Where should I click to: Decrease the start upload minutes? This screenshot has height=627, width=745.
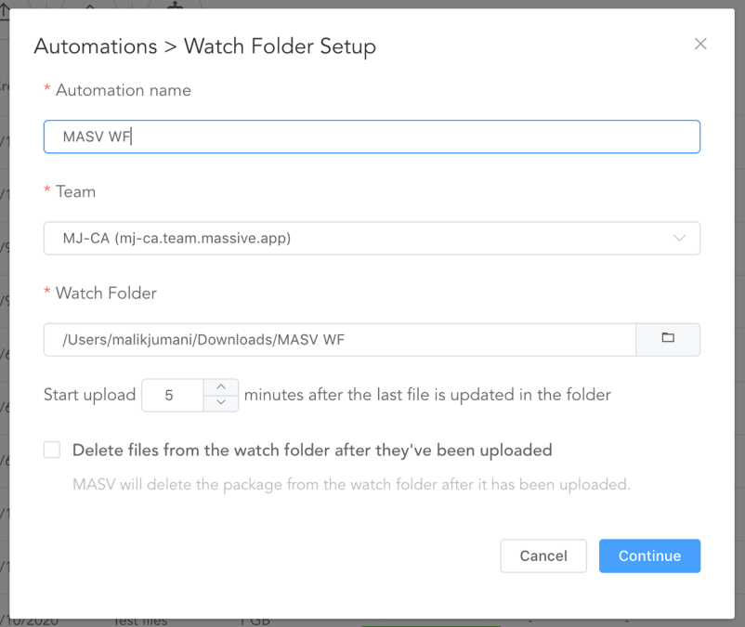[x=221, y=403]
